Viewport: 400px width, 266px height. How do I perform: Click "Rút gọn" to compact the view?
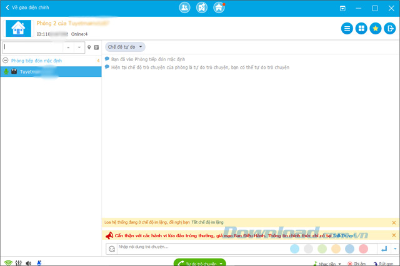point(383,264)
